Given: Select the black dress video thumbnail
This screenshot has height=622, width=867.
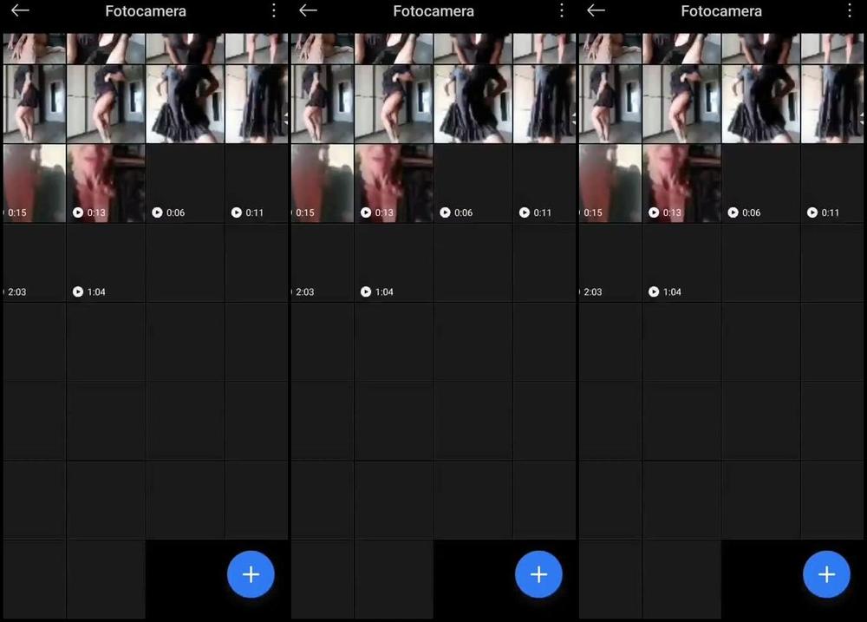Looking at the screenshot, I should [185, 101].
